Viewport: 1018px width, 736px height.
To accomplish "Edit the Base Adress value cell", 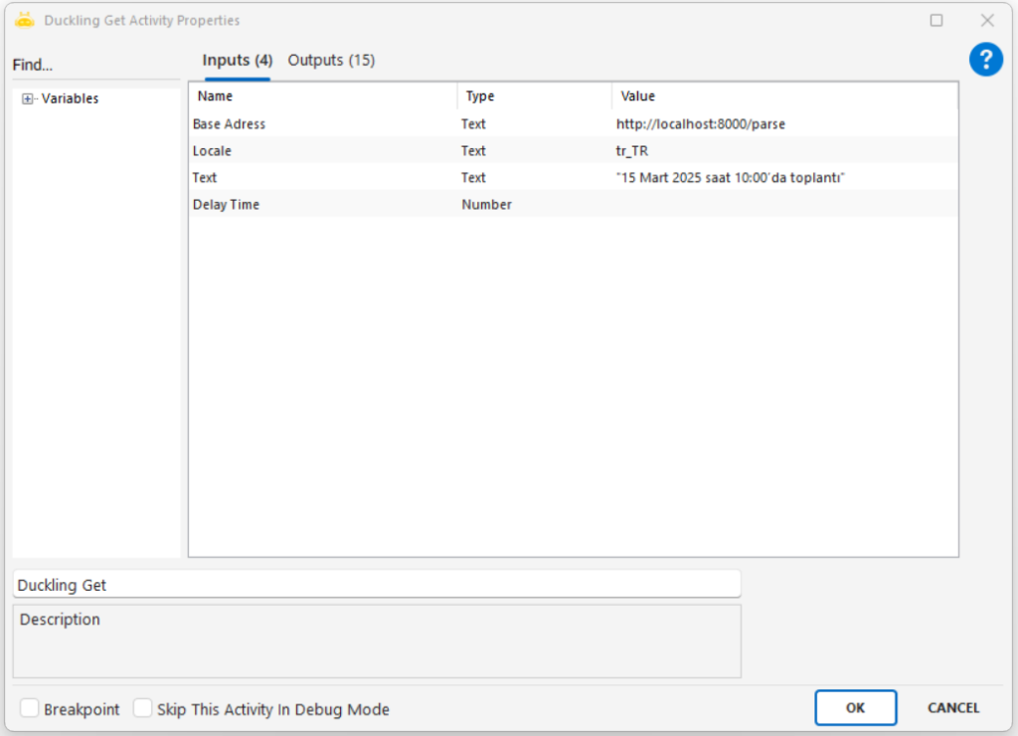I will [783, 124].
